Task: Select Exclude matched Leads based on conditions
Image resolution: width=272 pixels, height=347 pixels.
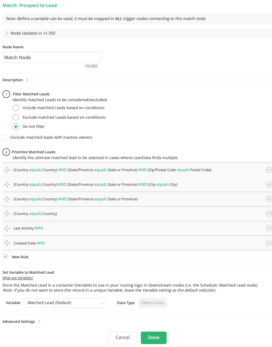Action: click(16, 117)
